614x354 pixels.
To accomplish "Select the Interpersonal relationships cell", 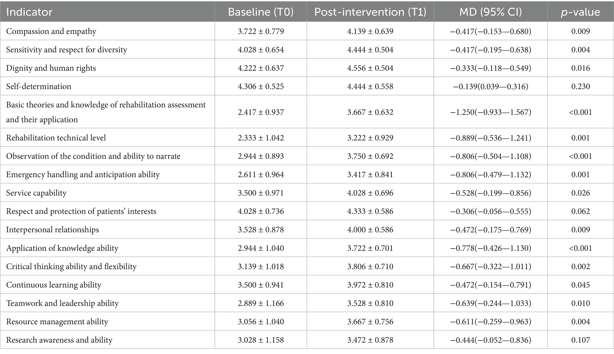I will tap(53, 230).
